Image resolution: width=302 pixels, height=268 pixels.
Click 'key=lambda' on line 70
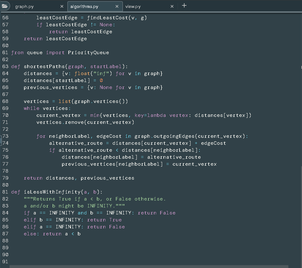click(150, 115)
